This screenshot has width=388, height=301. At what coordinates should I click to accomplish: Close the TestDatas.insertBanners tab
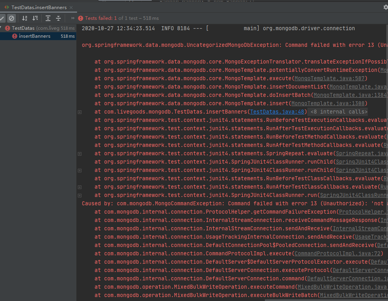point(71,8)
